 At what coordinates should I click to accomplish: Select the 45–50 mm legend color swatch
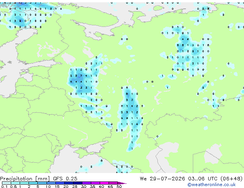(x=113, y=183)
